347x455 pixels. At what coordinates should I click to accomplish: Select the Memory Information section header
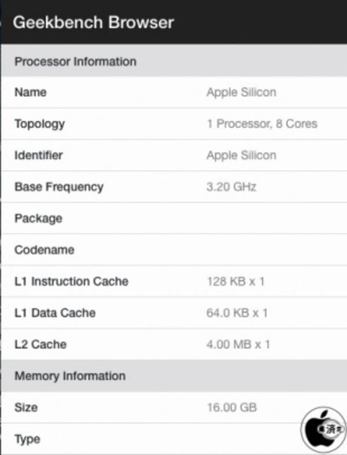pos(69,376)
